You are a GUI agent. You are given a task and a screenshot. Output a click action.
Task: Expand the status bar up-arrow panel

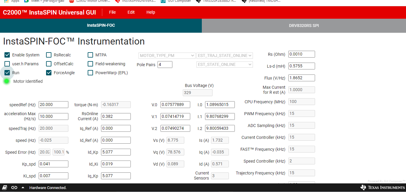pyautogui.click(x=23, y=188)
